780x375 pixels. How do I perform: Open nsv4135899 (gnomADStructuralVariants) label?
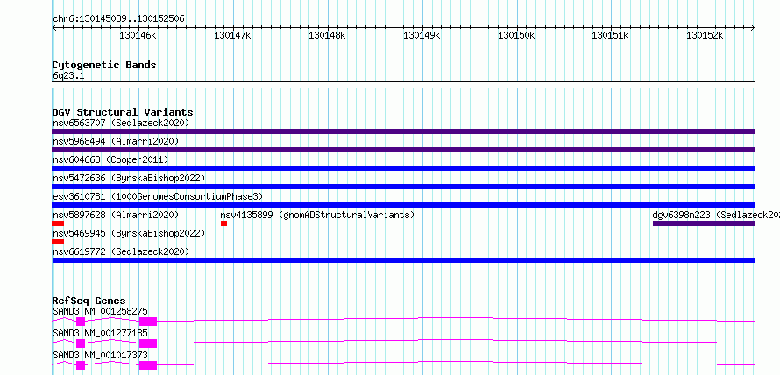317,215
